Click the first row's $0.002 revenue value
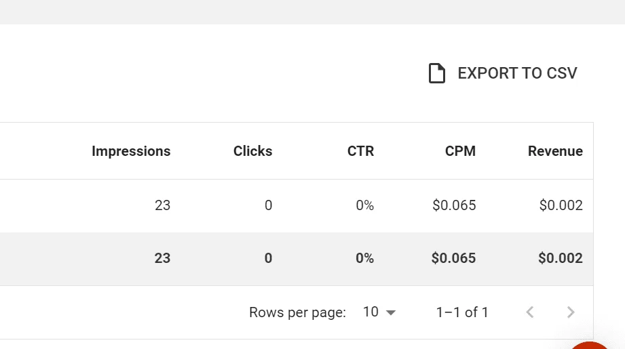The height and width of the screenshot is (349, 625). click(561, 205)
